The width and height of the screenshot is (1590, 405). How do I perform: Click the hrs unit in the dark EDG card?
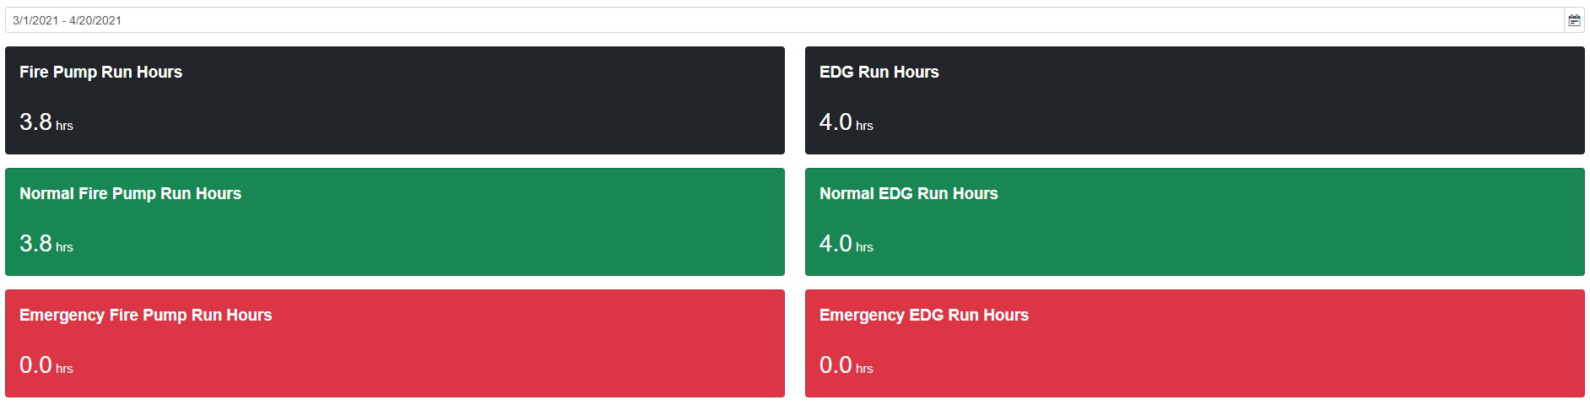[x=864, y=126]
